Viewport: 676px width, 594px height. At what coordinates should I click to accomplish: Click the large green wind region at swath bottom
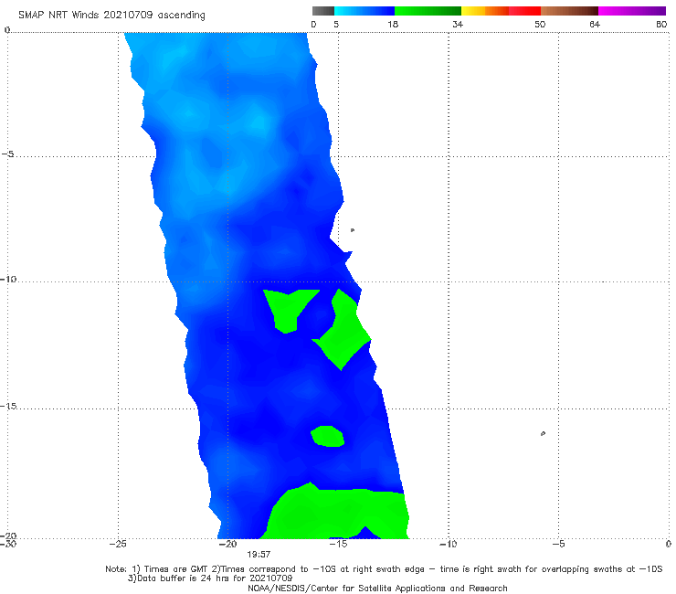click(336, 514)
